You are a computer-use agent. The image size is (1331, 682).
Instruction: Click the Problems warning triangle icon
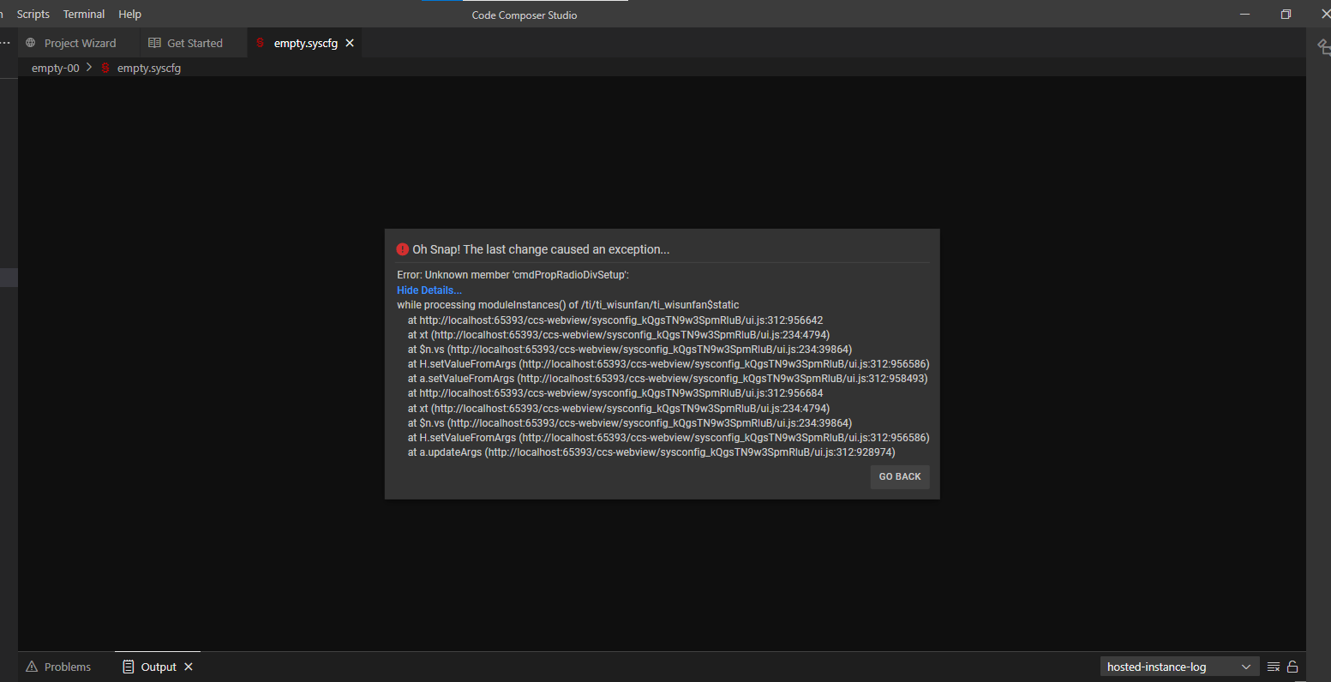[32, 667]
